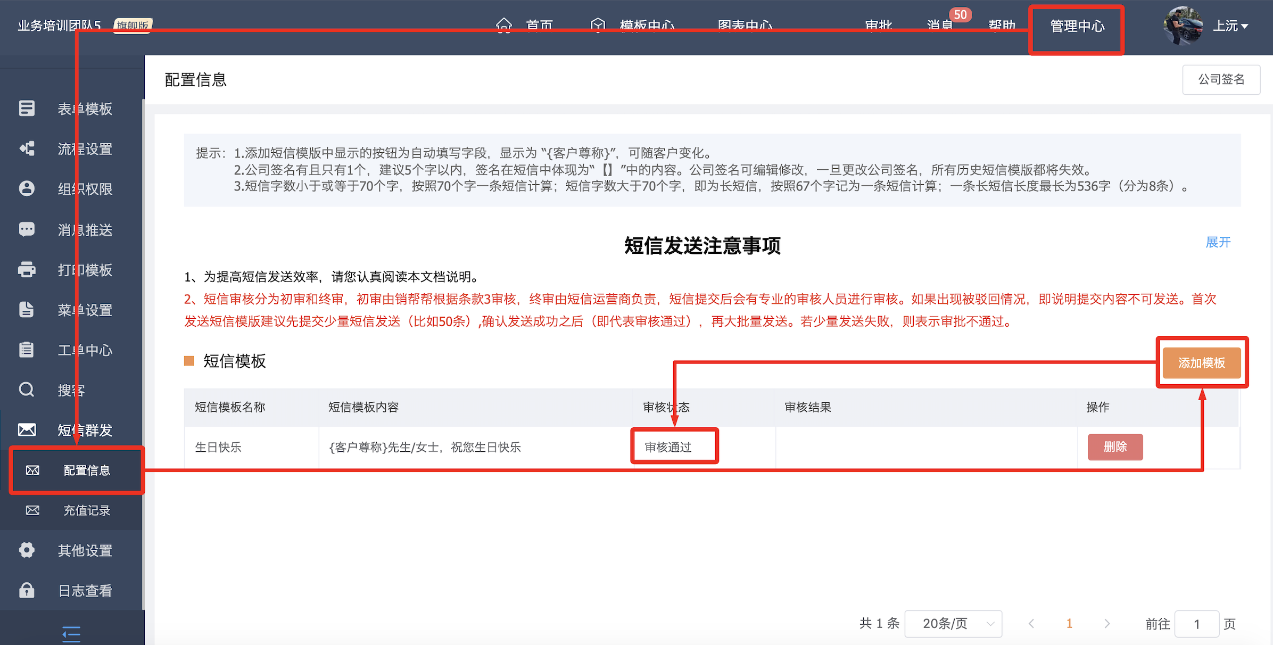Open the 20条/页 page size dropdown
This screenshot has width=1273, height=645.
[x=953, y=624]
